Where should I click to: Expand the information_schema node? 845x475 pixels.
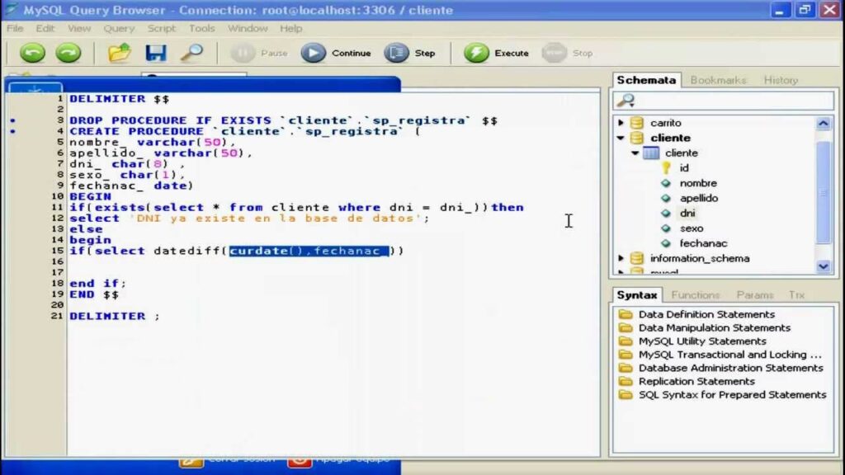621,258
